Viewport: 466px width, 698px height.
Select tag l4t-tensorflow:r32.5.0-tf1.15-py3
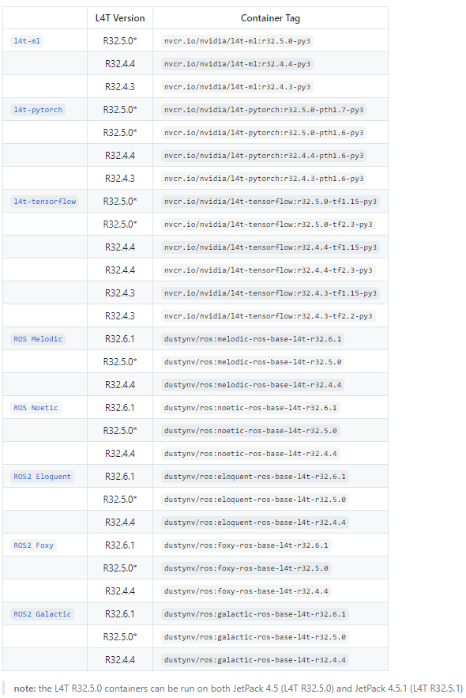click(x=270, y=202)
